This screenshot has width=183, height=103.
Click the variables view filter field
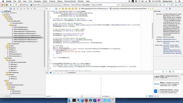click(x=91, y=96)
